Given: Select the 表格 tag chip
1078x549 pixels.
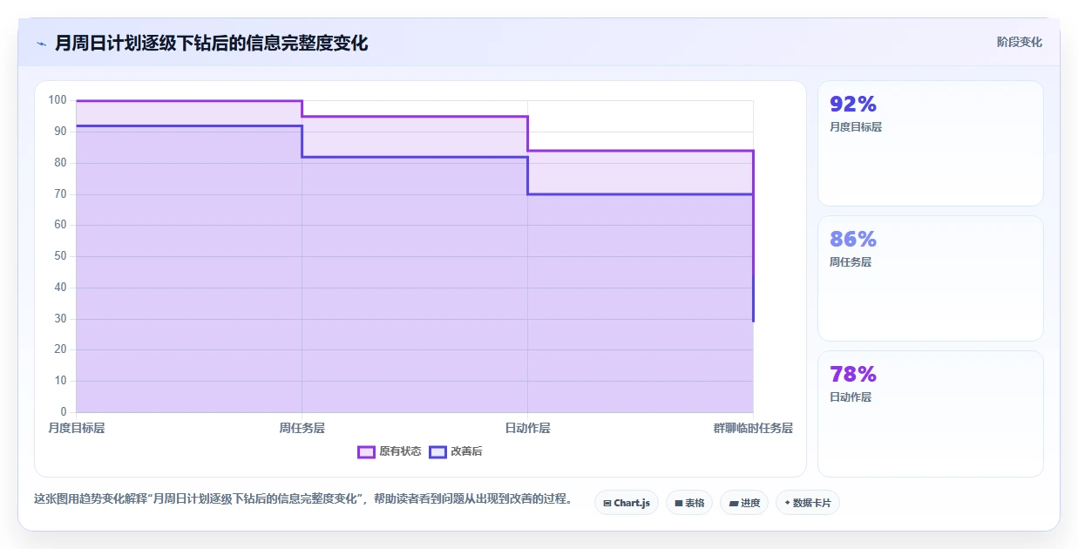Looking at the screenshot, I should click(689, 503).
